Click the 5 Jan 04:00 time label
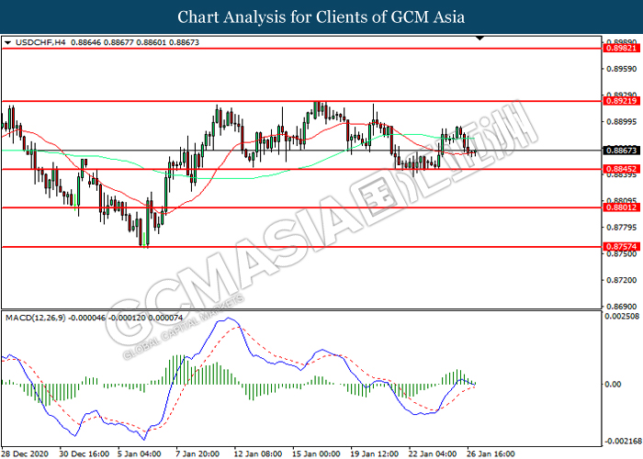Viewport: 643px width, 459px height. click(x=140, y=453)
